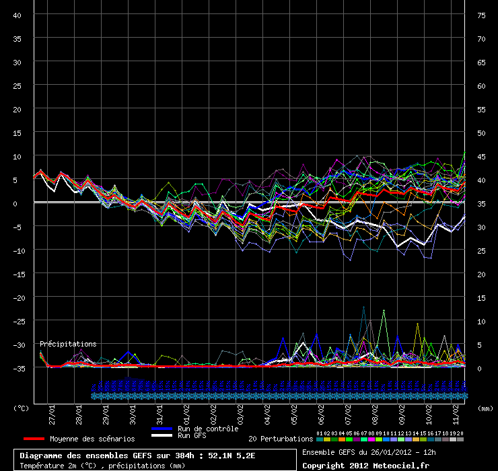This screenshot has height=471, width=498.
Task: Click the perturbation 16 dark teal swatch
Action: pyautogui.click(x=430, y=439)
